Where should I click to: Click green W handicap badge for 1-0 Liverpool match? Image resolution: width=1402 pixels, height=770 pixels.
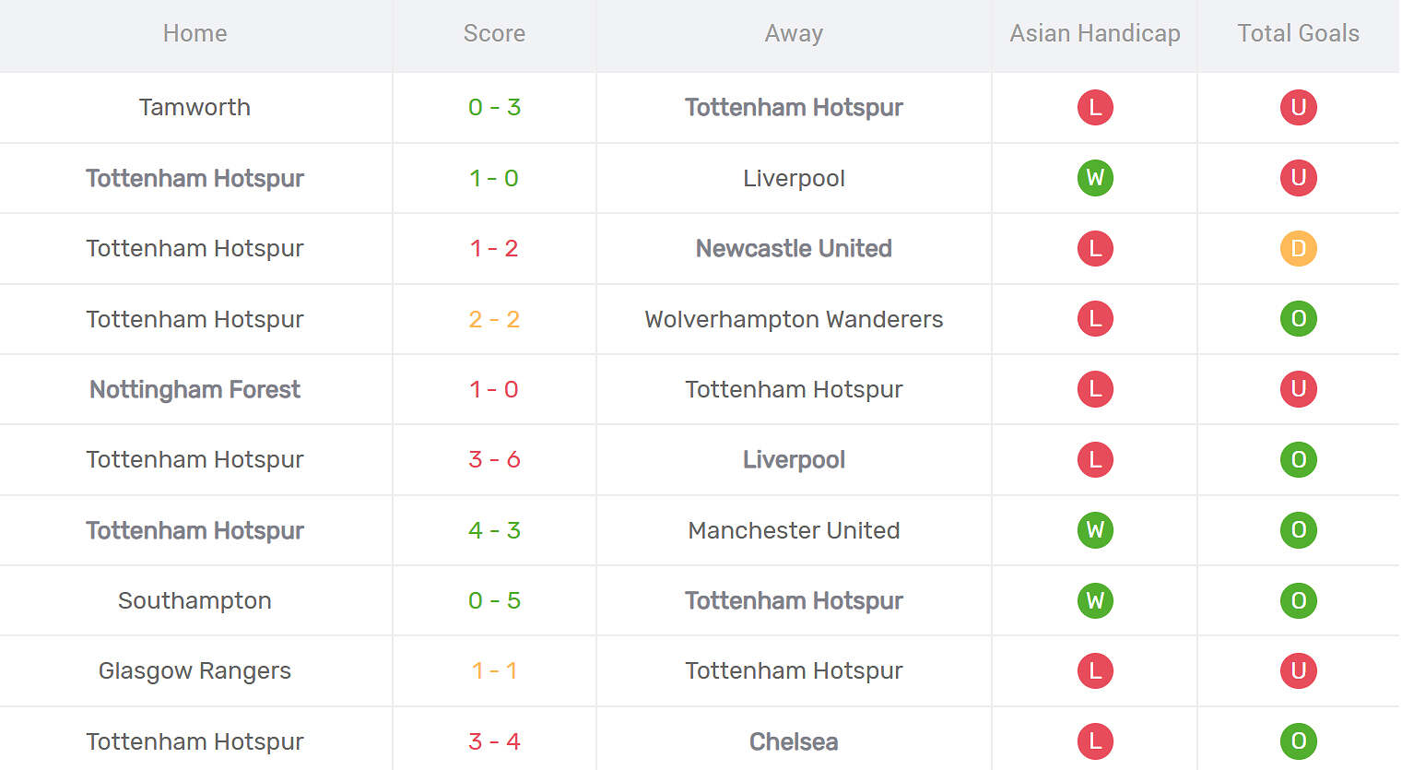(1095, 178)
